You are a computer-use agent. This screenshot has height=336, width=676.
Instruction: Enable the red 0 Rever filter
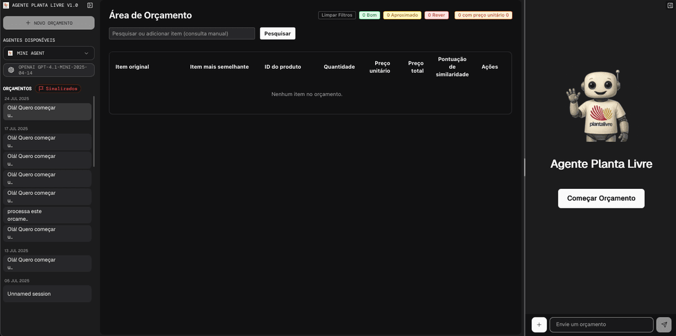coord(437,15)
